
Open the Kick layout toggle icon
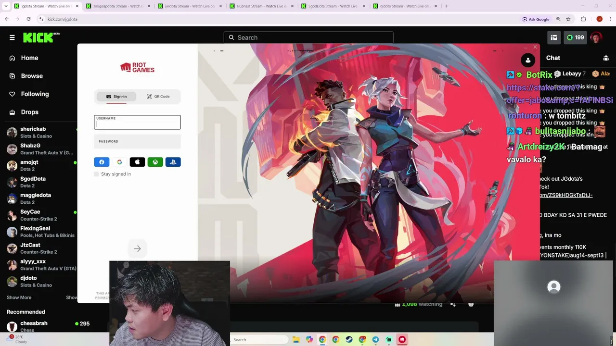pos(554,37)
